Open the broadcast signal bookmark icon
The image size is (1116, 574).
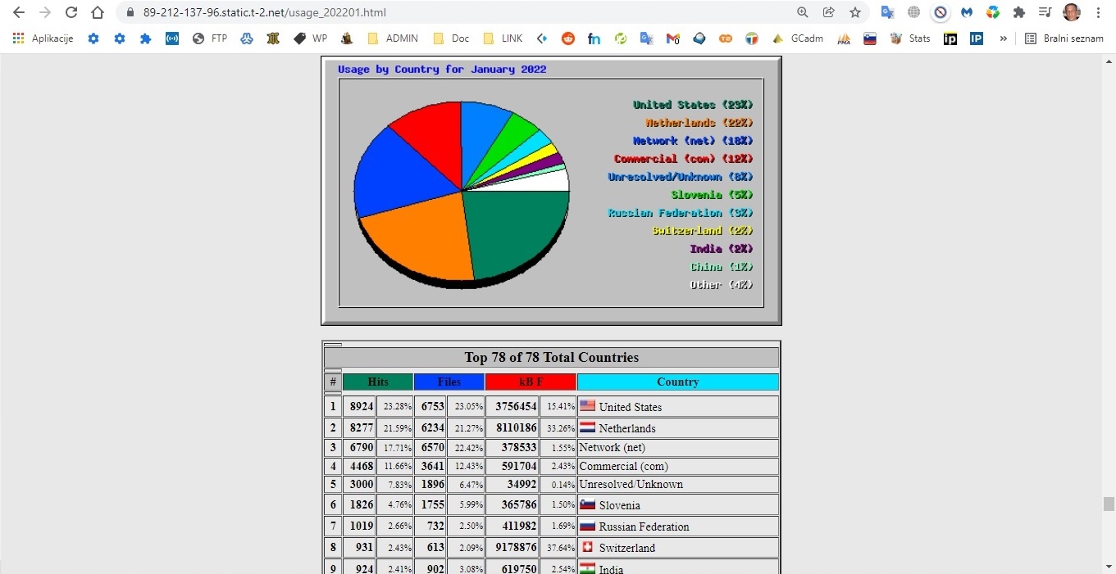(172, 38)
